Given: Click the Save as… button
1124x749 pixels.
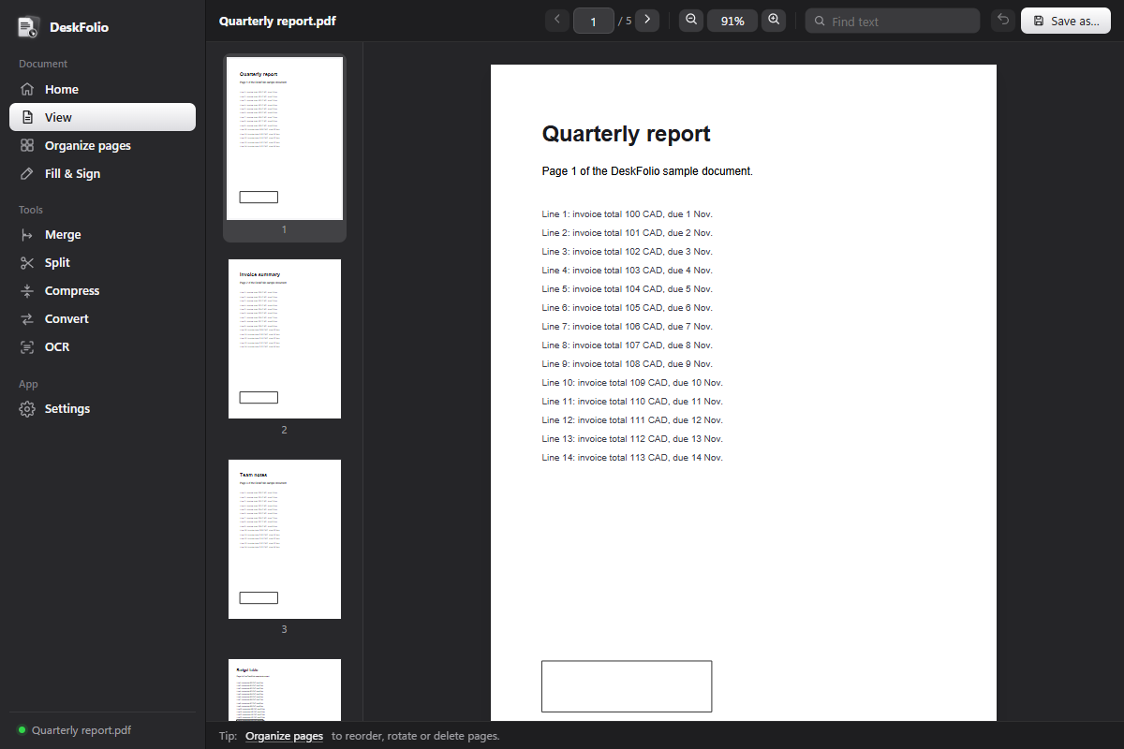Looking at the screenshot, I should pos(1066,21).
